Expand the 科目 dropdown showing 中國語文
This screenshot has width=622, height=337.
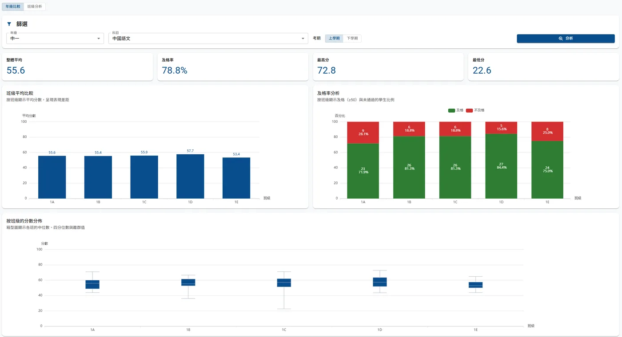208,39
